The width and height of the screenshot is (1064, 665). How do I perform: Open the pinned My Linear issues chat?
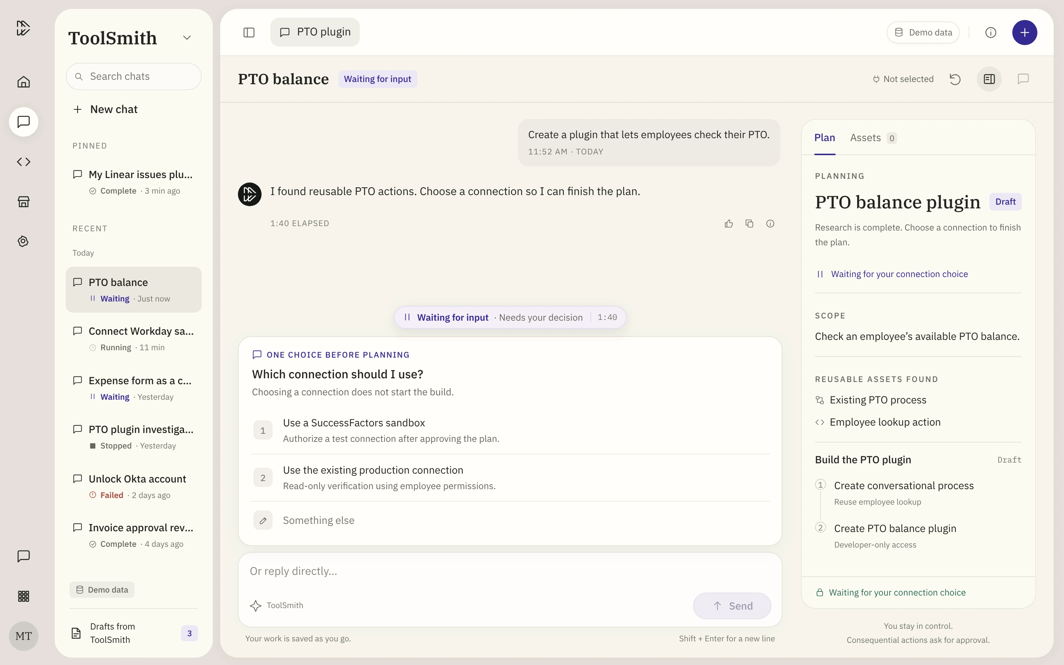click(x=134, y=182)
